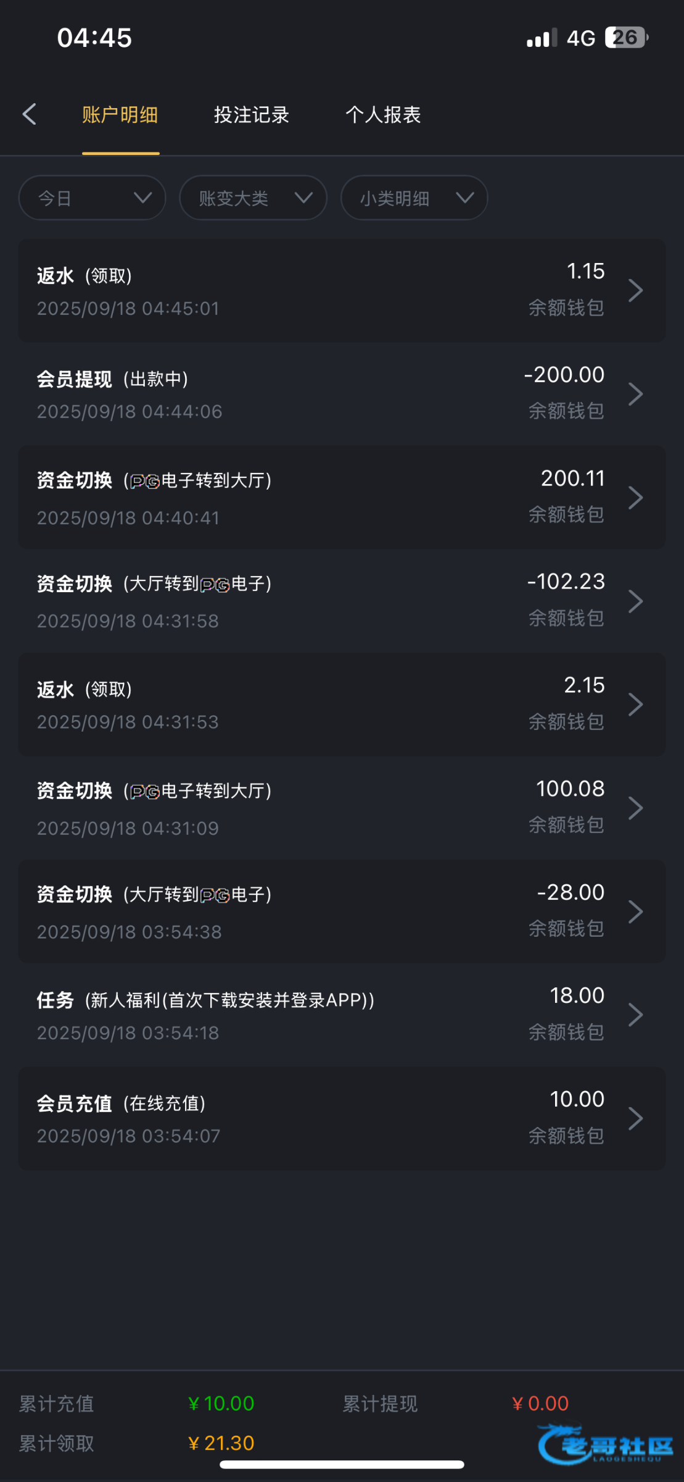This screenshot has height=1482, width=684.
Task: Open details arrow for 1.15 rebate entry
Action: pos(635,290)
